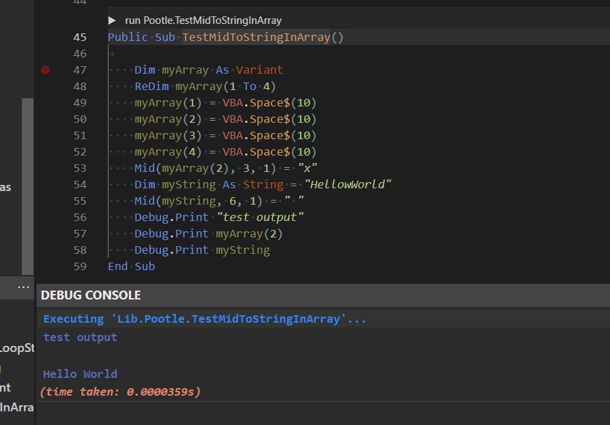
Task: Run Pootle.TestMidToStringInArray code lens
Action: pyautogui.click(x=203, y=20)
